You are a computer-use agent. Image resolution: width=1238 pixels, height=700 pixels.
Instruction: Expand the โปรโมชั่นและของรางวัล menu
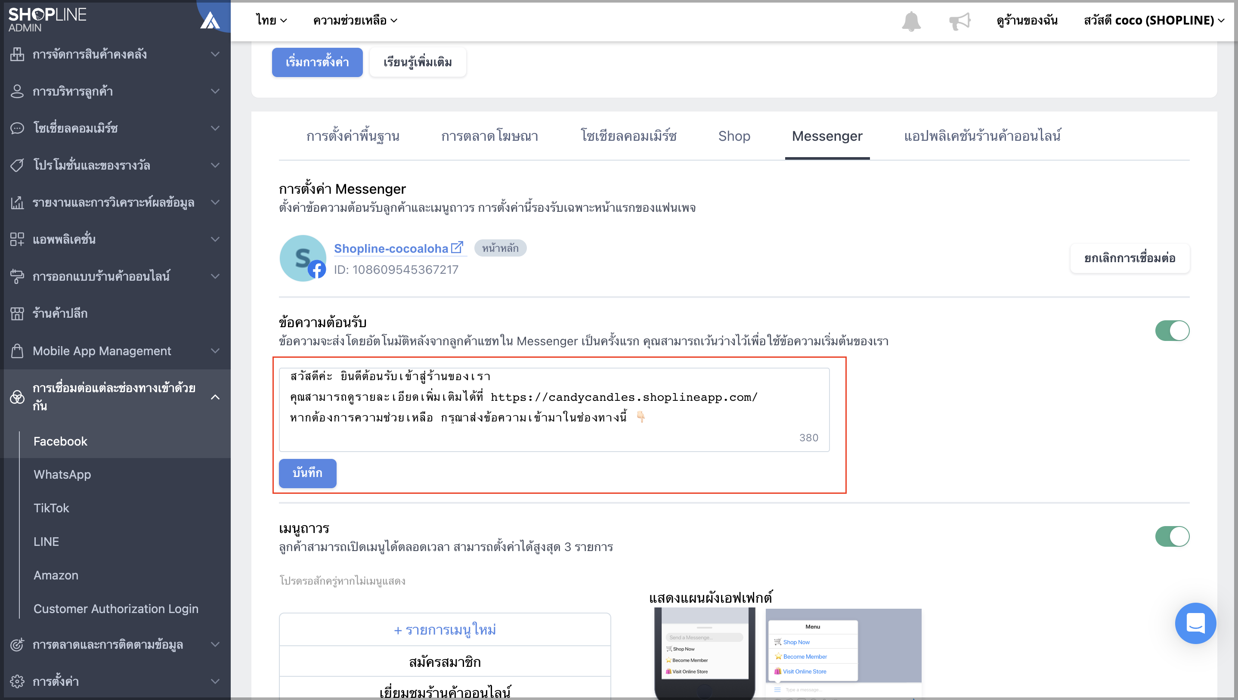click(115, 165)
